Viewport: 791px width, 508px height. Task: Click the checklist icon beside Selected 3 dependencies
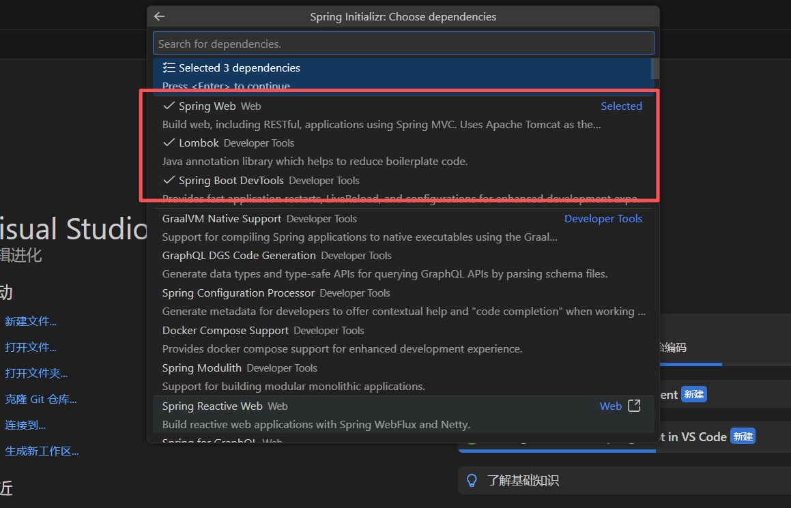pyautogui.click(x=169, y=68)
